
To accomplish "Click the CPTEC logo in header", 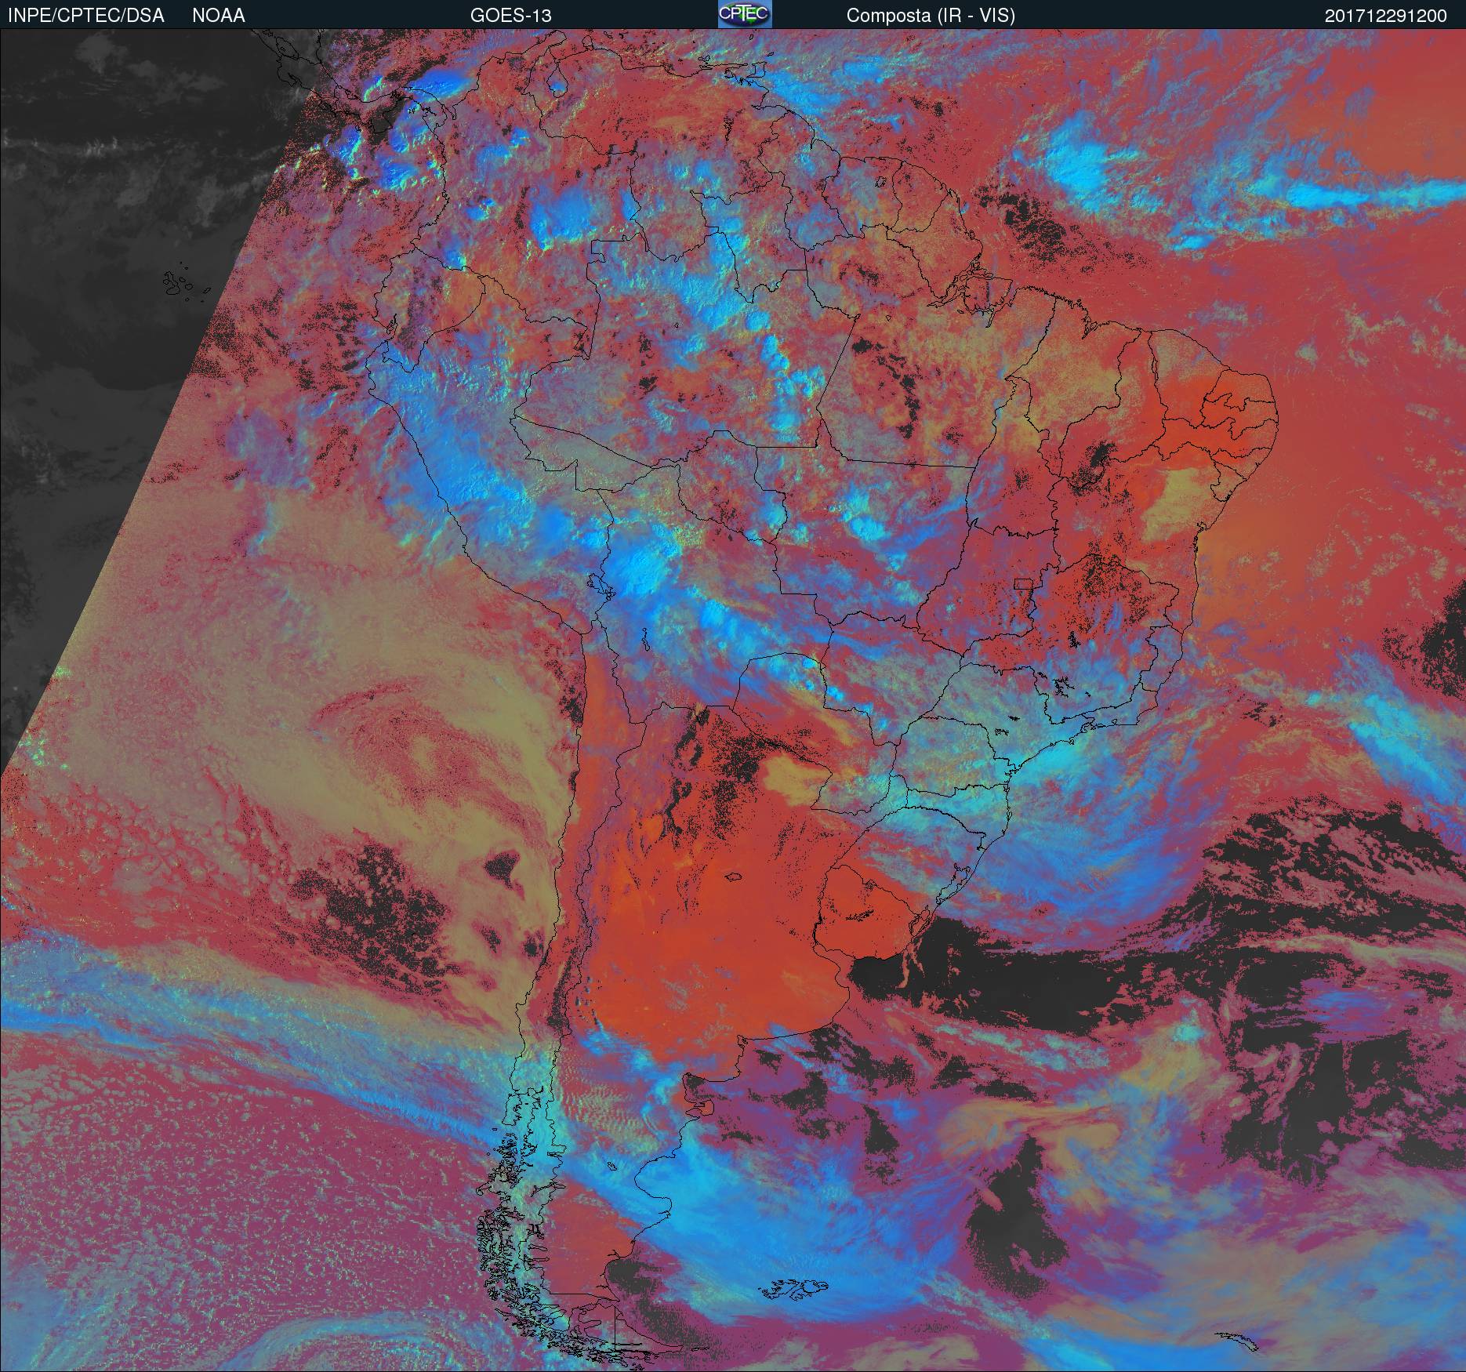I will coord(745,14).
